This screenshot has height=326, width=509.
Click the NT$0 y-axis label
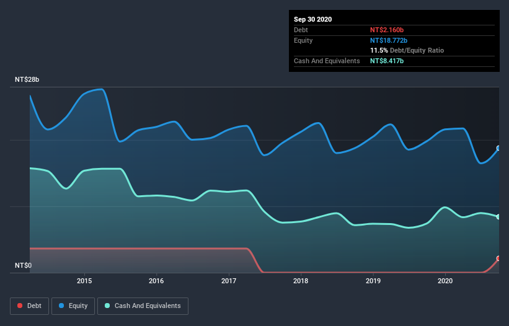(x=24, y=265)
